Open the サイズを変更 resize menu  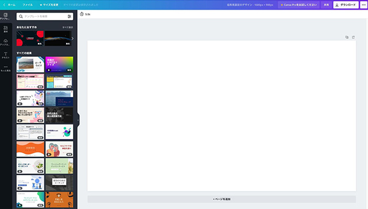(x=49, y=5)
